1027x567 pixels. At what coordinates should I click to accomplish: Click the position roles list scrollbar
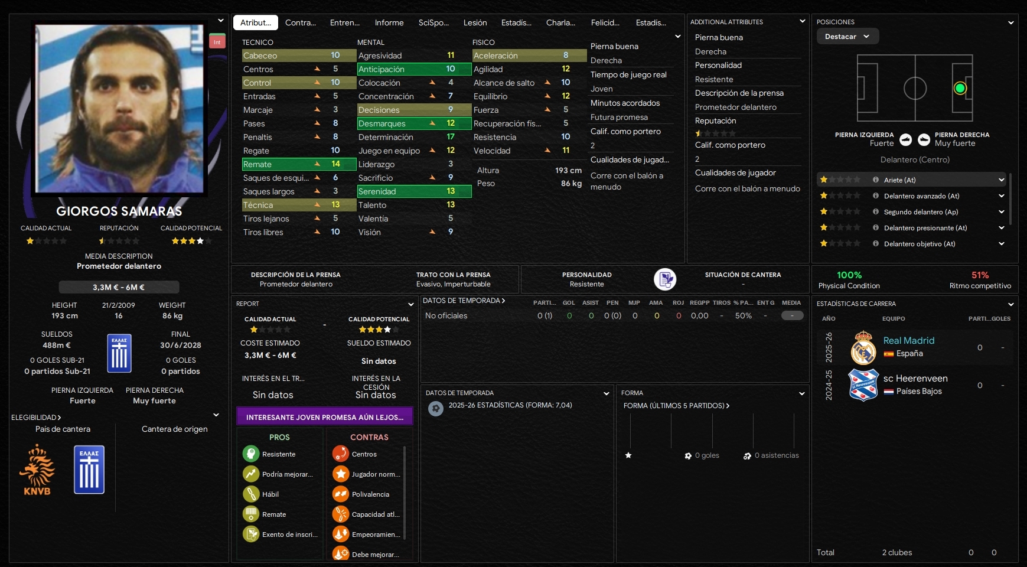tap(1010, 199)
